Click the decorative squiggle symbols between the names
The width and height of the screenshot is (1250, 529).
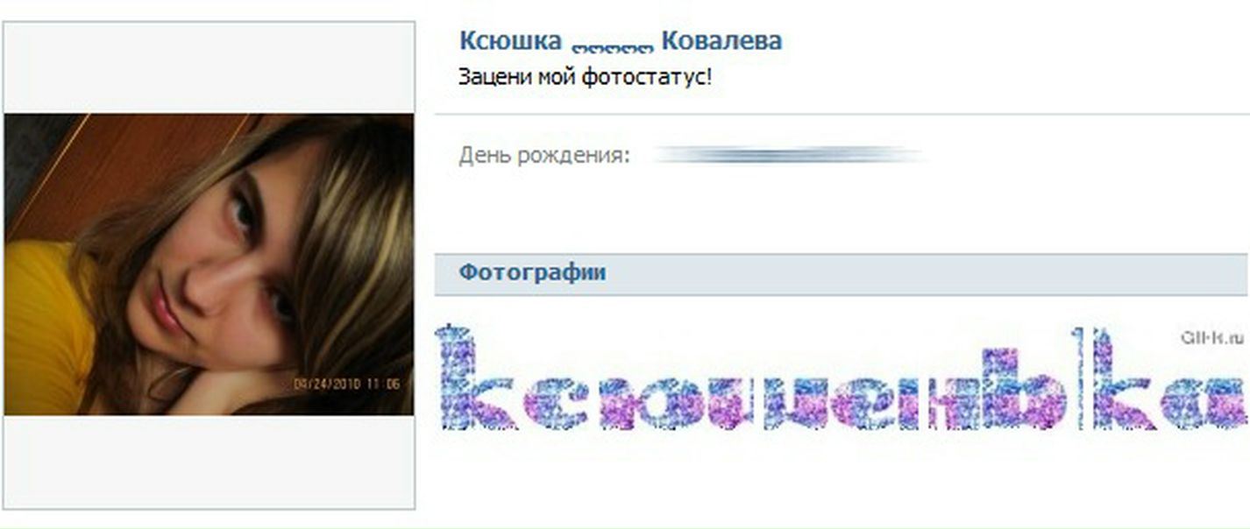[613, 46]
